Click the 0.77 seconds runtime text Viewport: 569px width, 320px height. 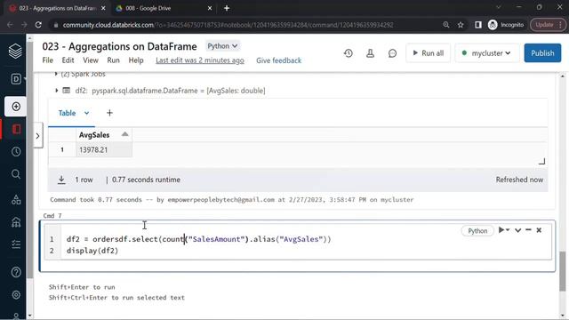point(146,180)
